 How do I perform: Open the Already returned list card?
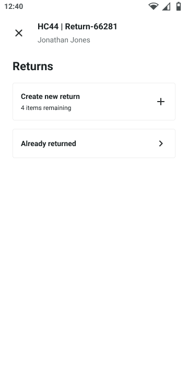click(x=94, y=143)
